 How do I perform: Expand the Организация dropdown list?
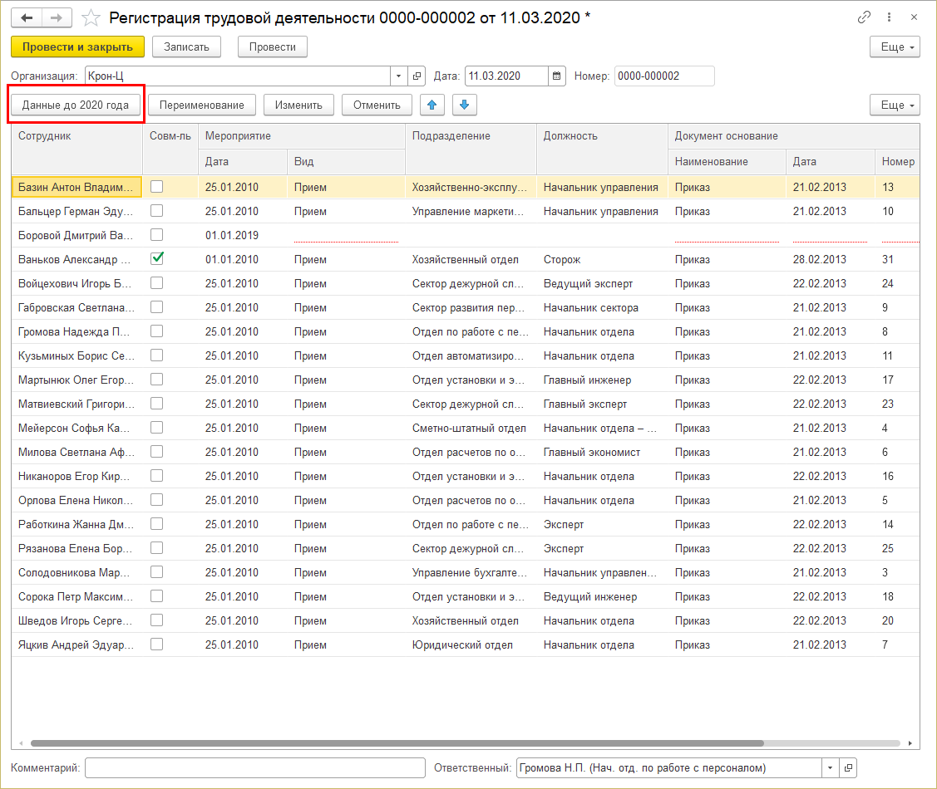coord(399,76)
